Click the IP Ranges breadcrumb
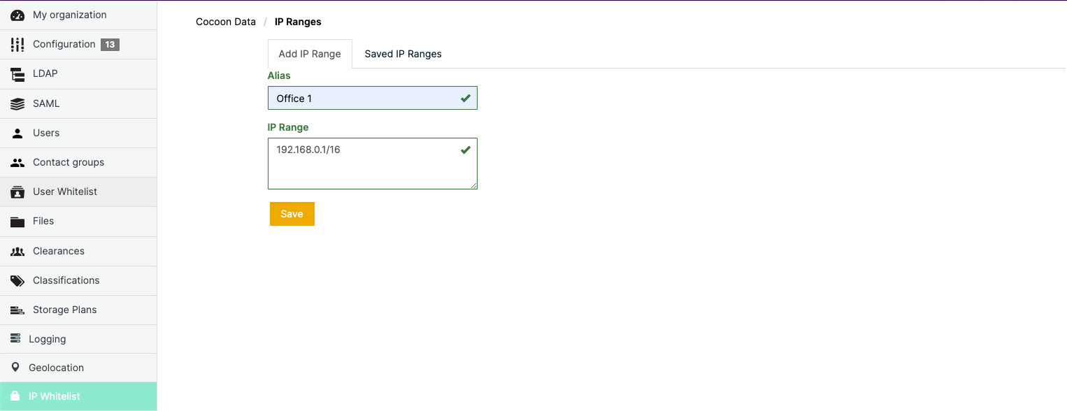 (298, 22)
